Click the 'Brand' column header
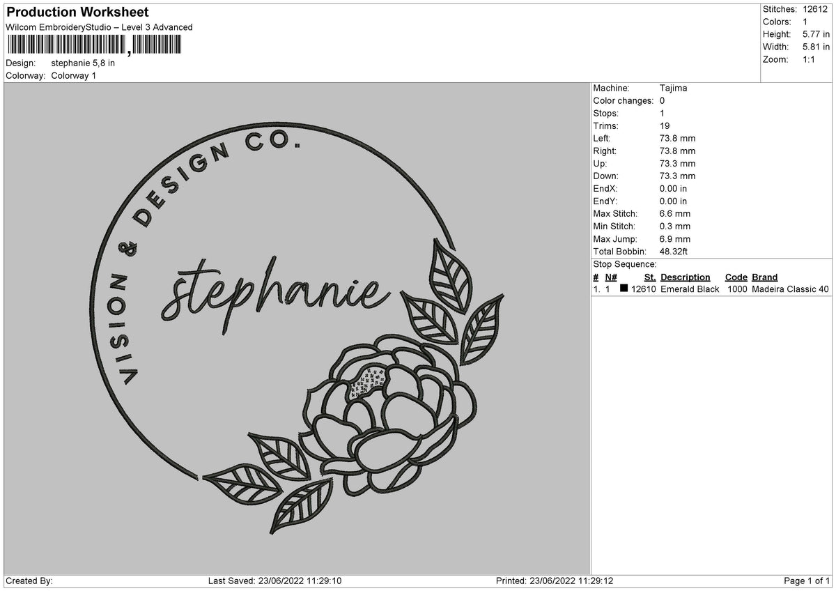Screen dimensions: 836x591 point(765,277)
